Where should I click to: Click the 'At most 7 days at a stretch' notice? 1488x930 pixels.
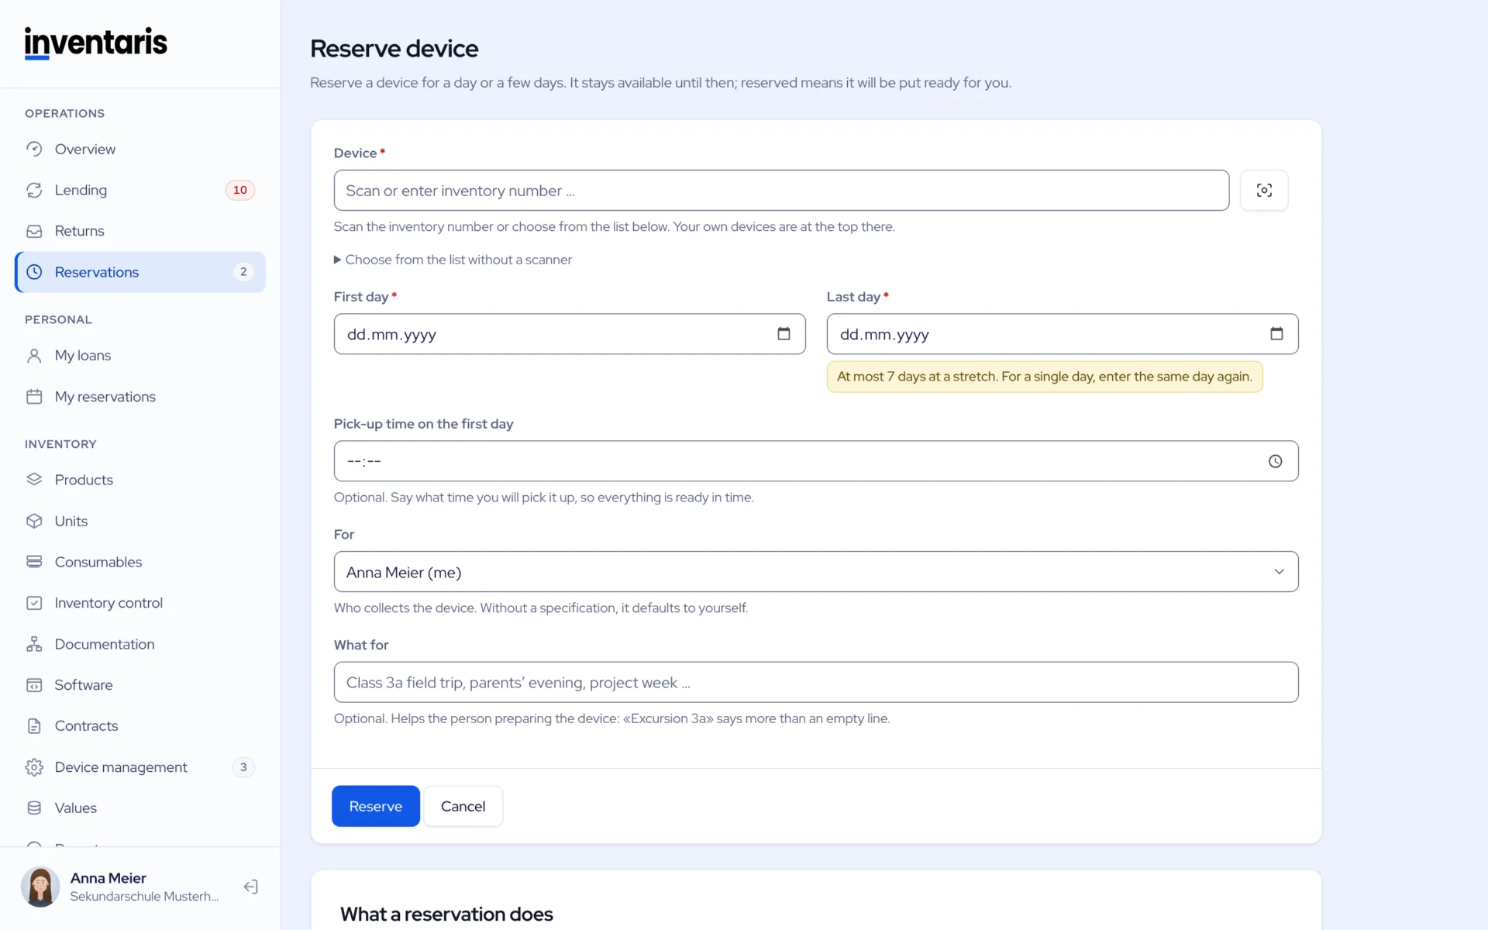click(1045, 377)
